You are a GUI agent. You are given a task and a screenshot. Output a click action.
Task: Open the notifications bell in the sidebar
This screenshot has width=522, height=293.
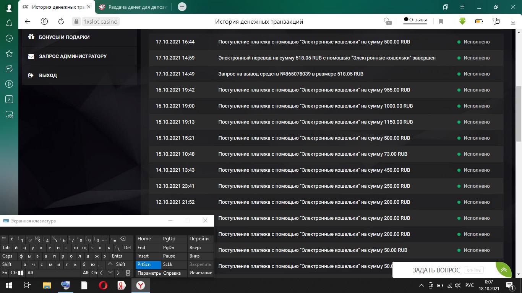9,23
